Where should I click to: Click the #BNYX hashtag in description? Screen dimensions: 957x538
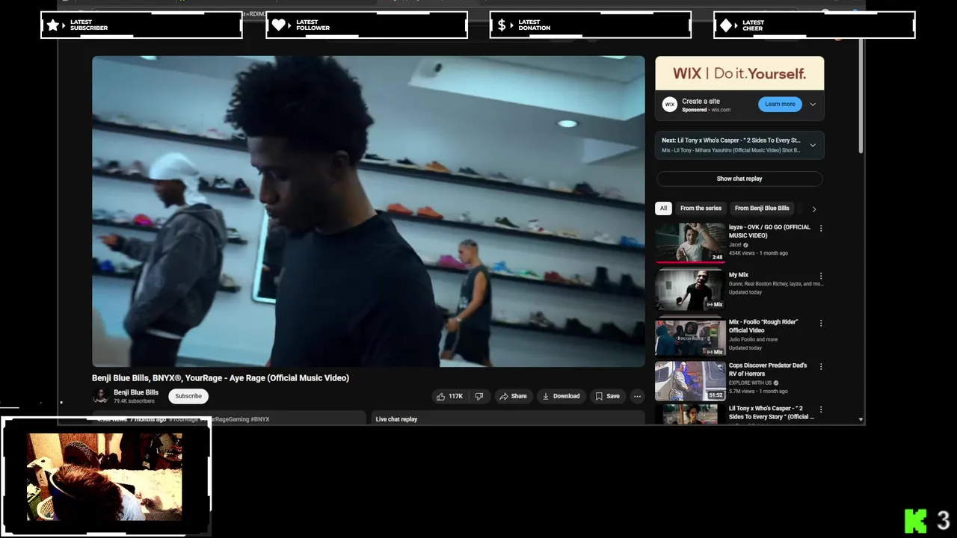click(x=260, y=419)
